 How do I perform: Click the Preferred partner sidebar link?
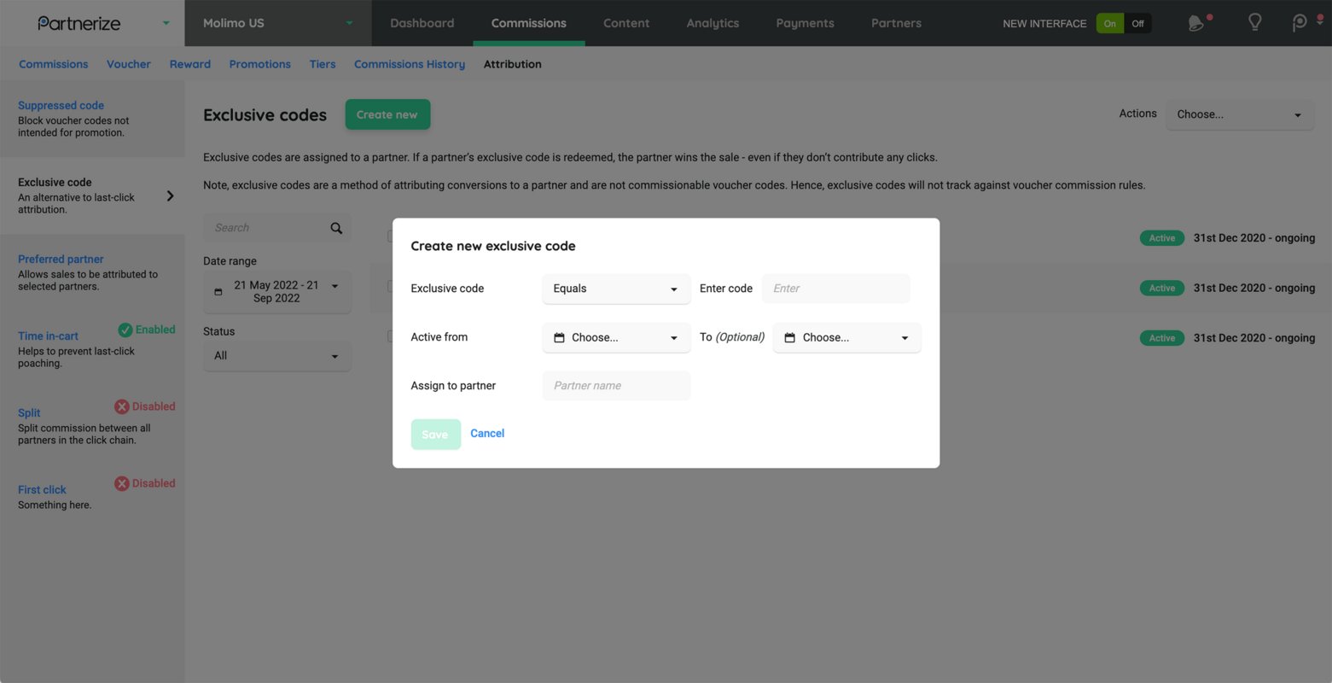(x=61, y=259)
